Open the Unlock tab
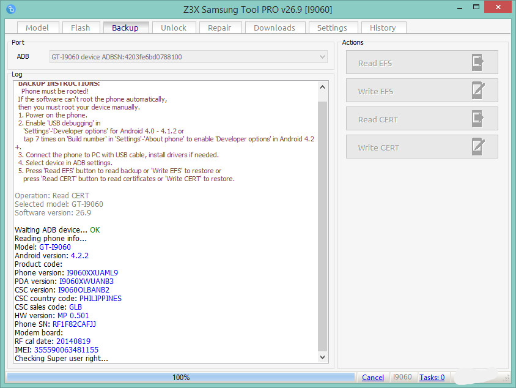Screen dimensions: 516x388 (x=174, y=28)
